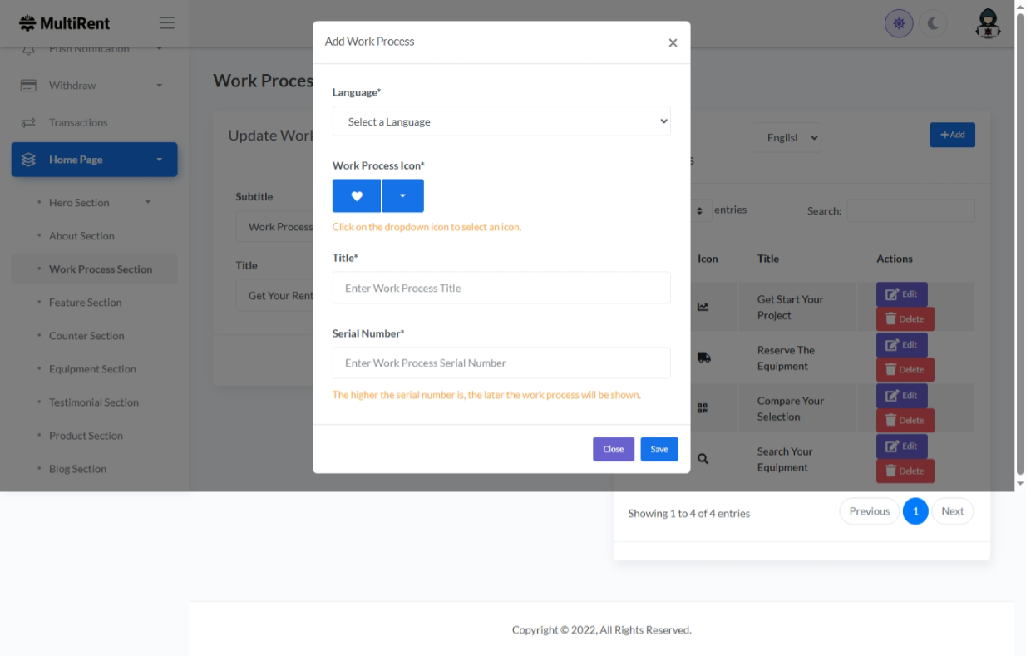Click the user avatar icon
This screenshot has width=1026, height=656.
[987, 23]
